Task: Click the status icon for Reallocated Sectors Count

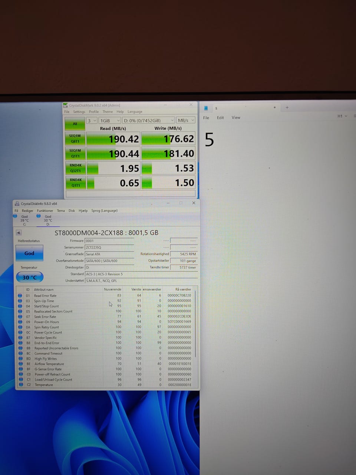Action: click(20, 311)
